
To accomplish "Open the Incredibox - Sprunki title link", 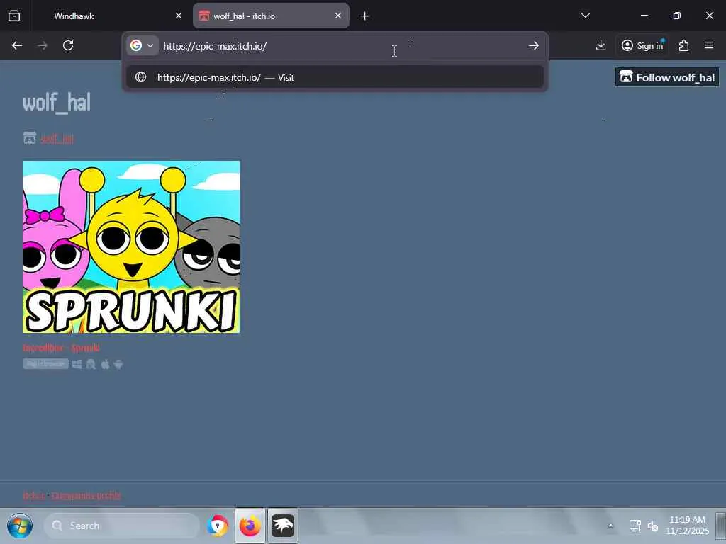I will point(62,348).
